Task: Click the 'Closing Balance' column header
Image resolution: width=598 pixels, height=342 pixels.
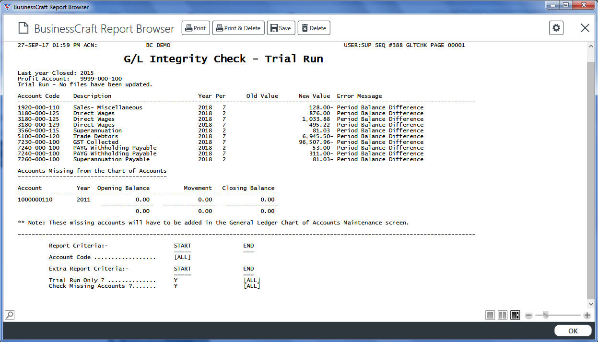Action: 248,188
